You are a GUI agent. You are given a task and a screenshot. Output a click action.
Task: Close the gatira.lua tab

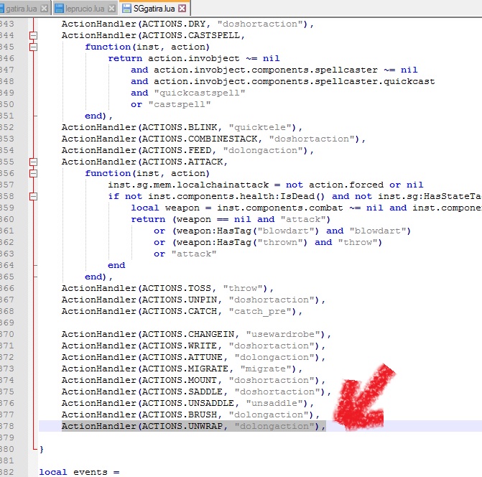[x=45, y=9]
